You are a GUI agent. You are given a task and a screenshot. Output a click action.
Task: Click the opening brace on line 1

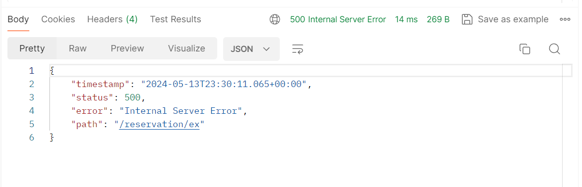pos(52,71)
